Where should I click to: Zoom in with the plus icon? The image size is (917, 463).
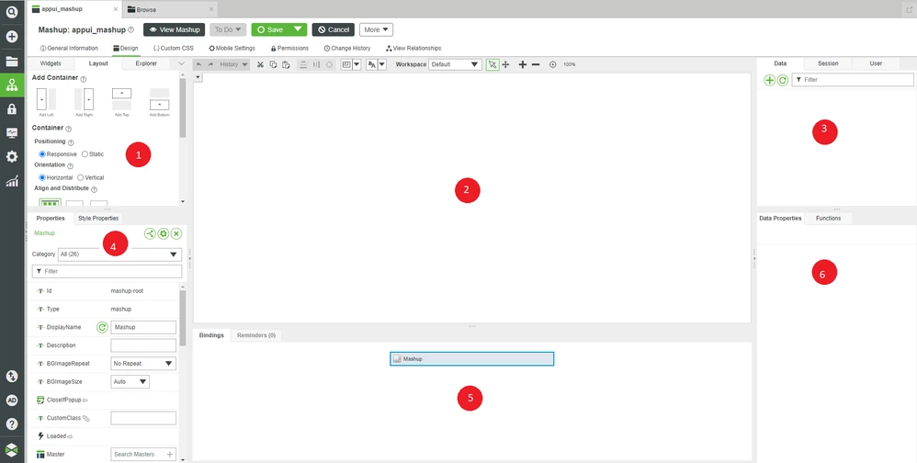[523, 64]
